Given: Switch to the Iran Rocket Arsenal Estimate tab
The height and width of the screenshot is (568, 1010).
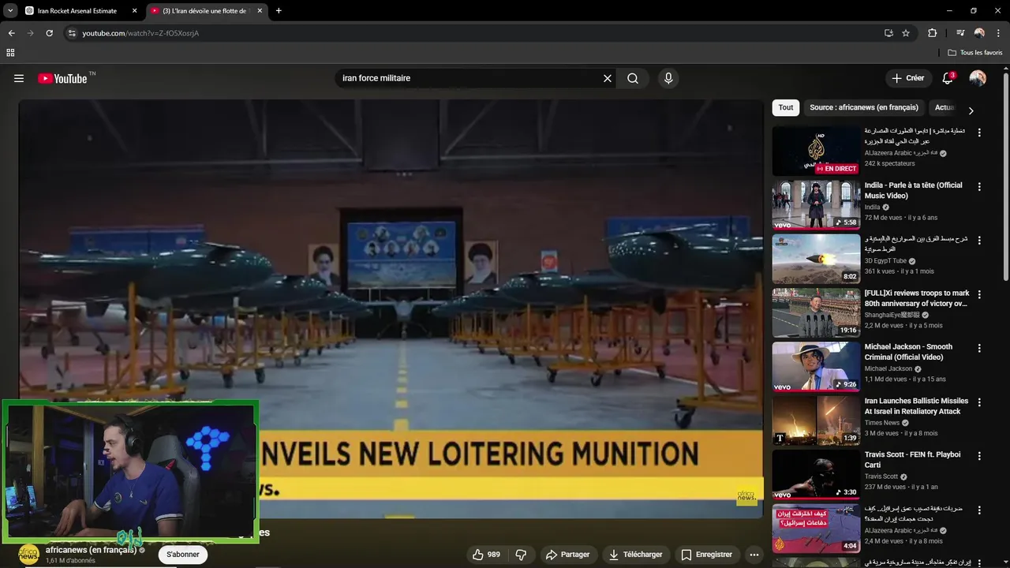Looking at the screenshot, I should point(77,11).
